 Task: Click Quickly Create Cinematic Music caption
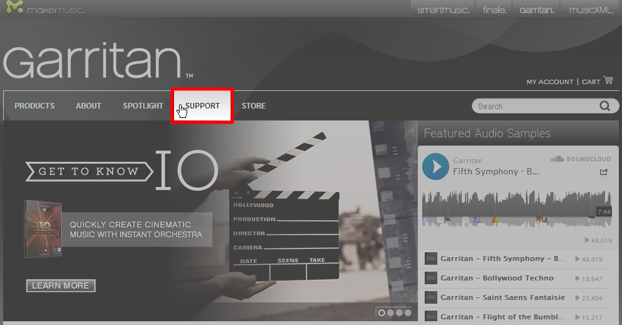click(x=136, y=230)
